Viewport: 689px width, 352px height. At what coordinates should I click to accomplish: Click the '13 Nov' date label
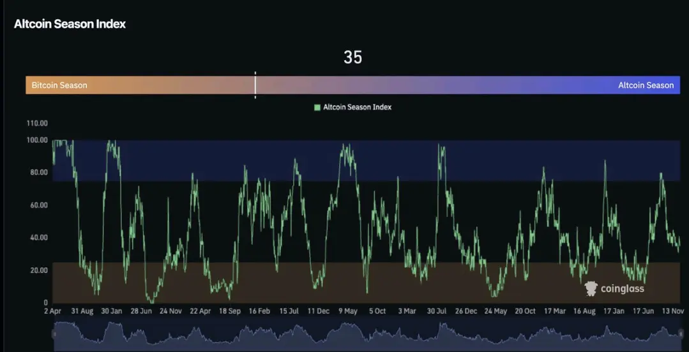(673, 311)
